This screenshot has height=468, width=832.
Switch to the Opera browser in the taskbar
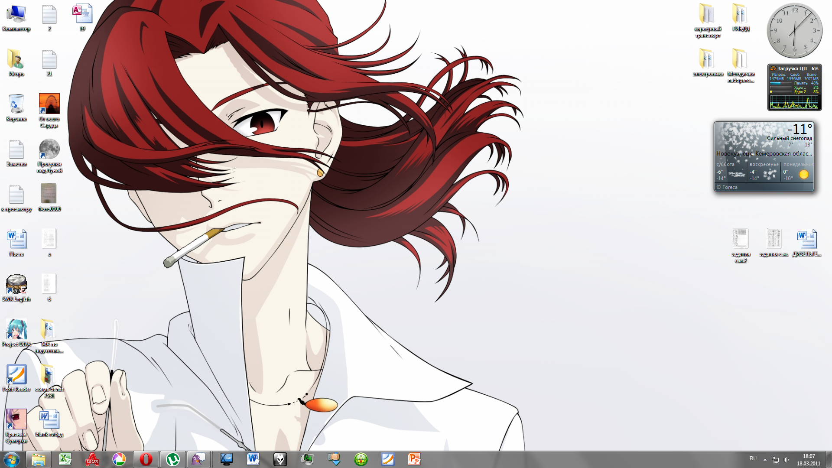coord(146,459)
